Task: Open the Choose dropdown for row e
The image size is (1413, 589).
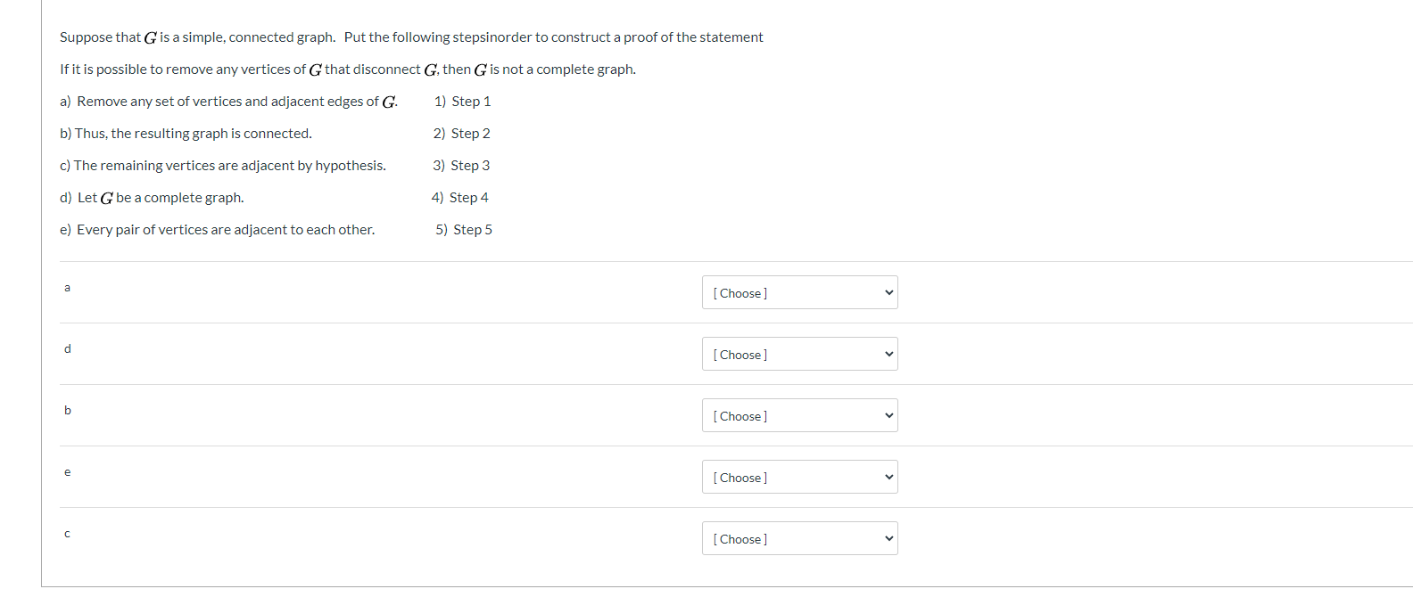Action: tap(799, 478)
